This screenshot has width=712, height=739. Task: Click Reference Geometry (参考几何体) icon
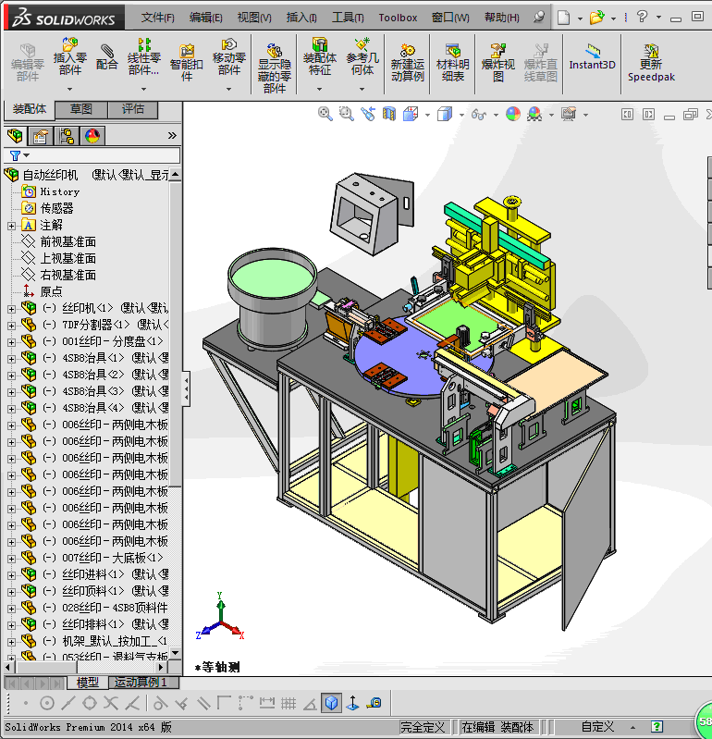tap(362, 56)
